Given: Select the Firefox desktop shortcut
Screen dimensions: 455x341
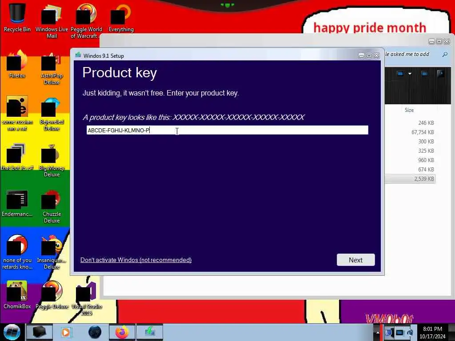Looking at the screenshot, I should 17,64.
